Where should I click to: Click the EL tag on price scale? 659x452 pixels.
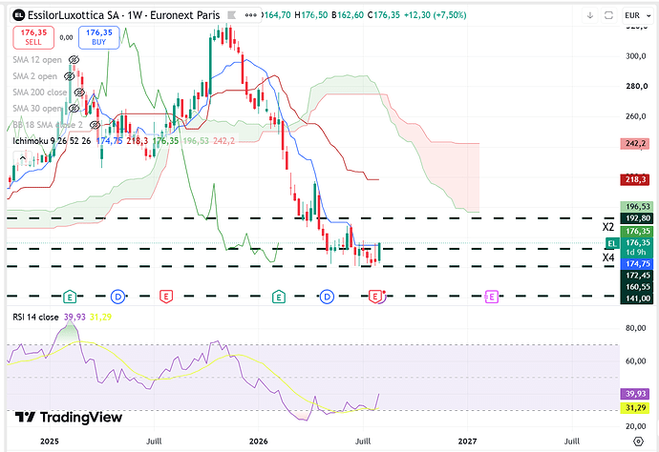[612, 243]
